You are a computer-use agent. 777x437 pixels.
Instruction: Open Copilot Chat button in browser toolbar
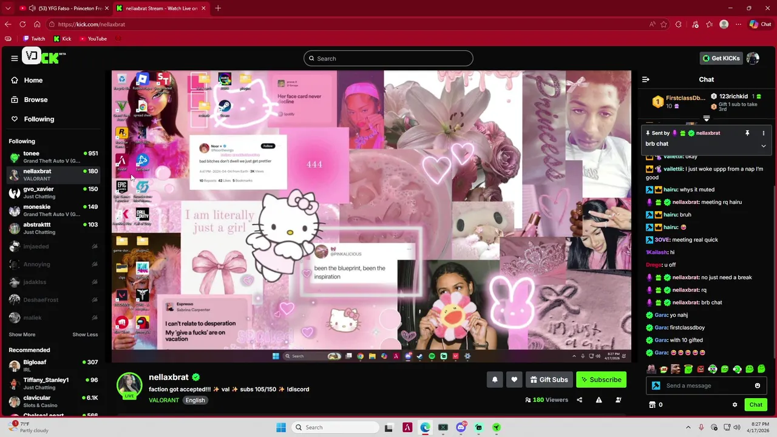[760, 24]
